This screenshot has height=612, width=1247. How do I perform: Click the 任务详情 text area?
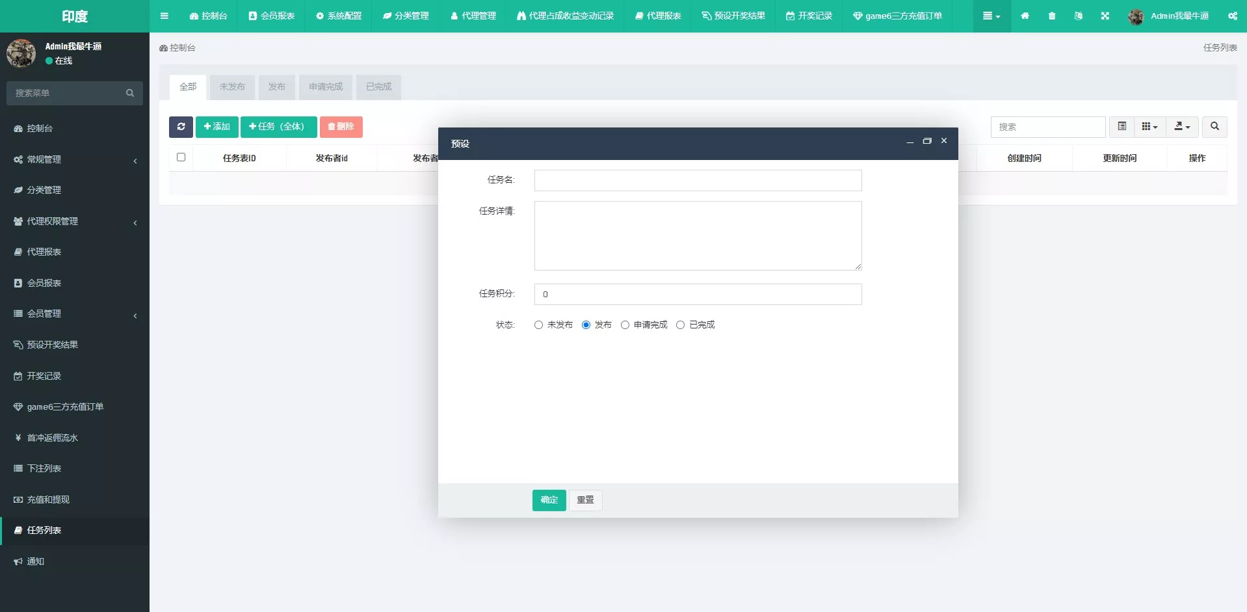(698, 235)
